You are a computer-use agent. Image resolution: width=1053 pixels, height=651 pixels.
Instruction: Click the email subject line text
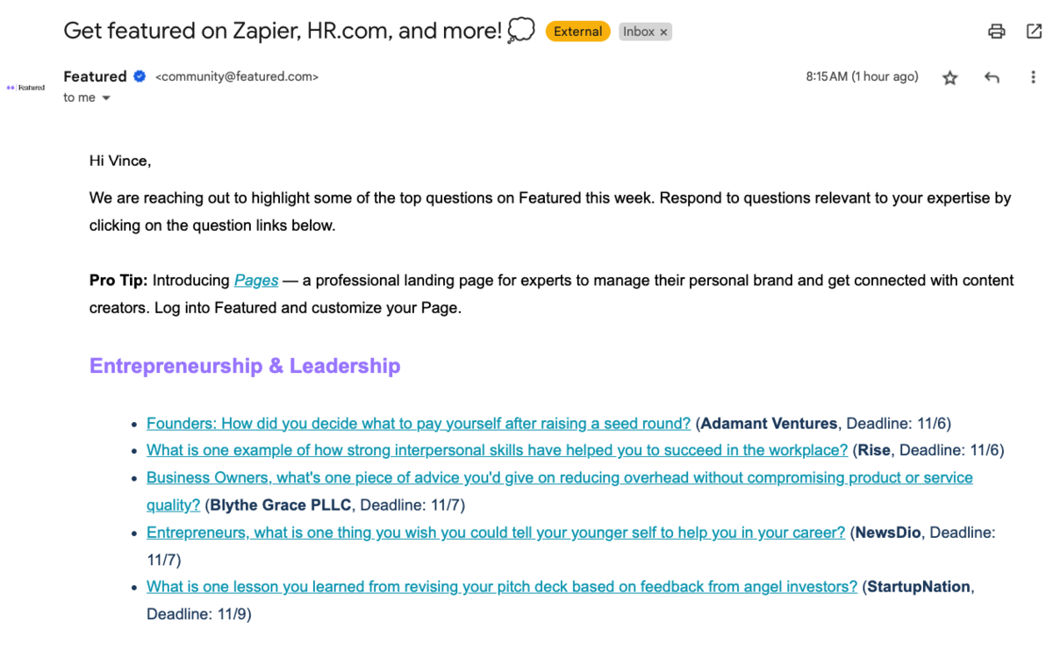pyautogui.click(x=283, y=31)
